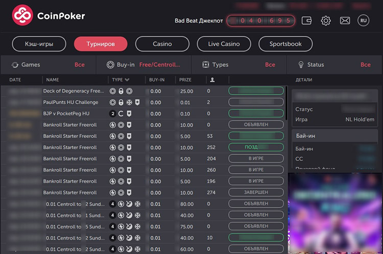Click shield icon in PaulPunts HU Challenge row
The height and width of the screenshot is (254, 383).
(137, 102)
